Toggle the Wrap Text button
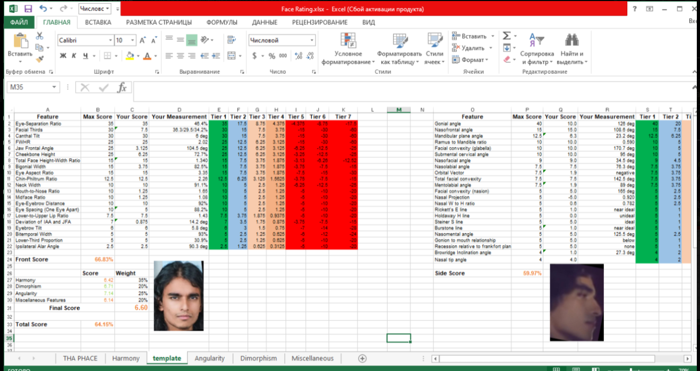700x371 pixels. click(231, 40)
